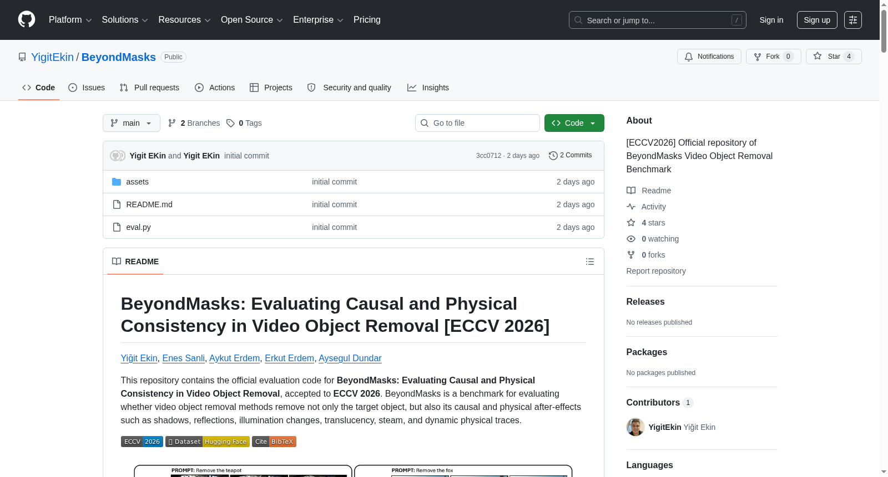Click the ECCV 2026 badge
888x477 pixels.
click(x=142, y=442)
